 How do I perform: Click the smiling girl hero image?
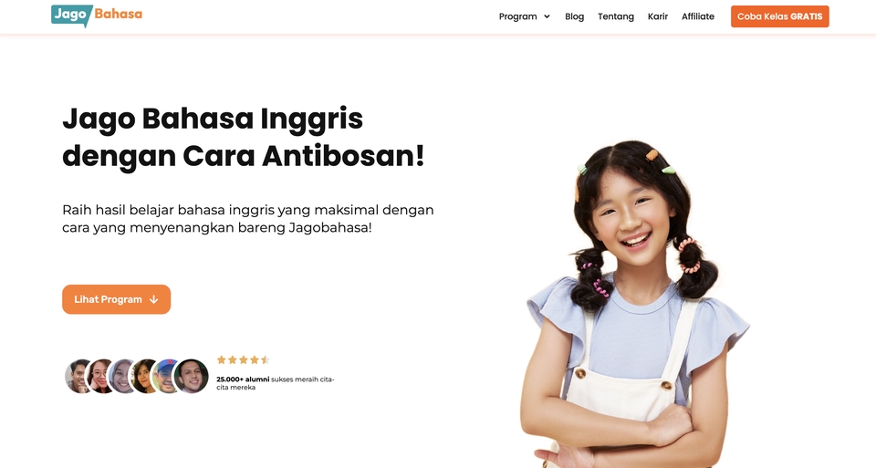[634, 305]
